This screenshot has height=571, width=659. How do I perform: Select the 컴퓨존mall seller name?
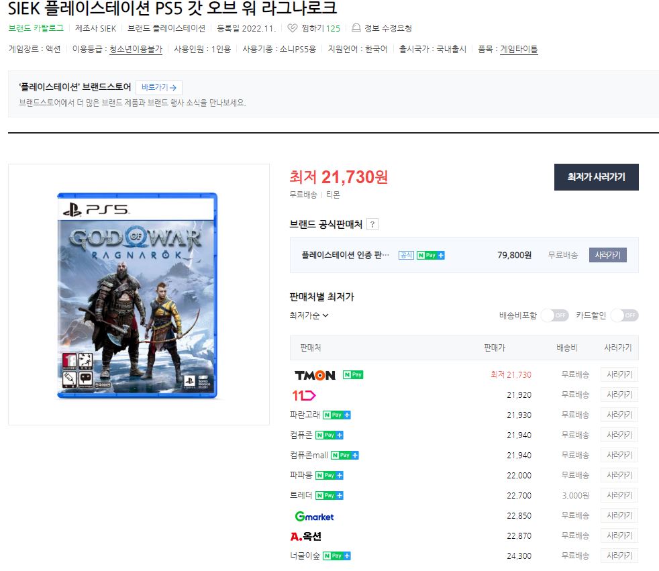click(309, 455)
